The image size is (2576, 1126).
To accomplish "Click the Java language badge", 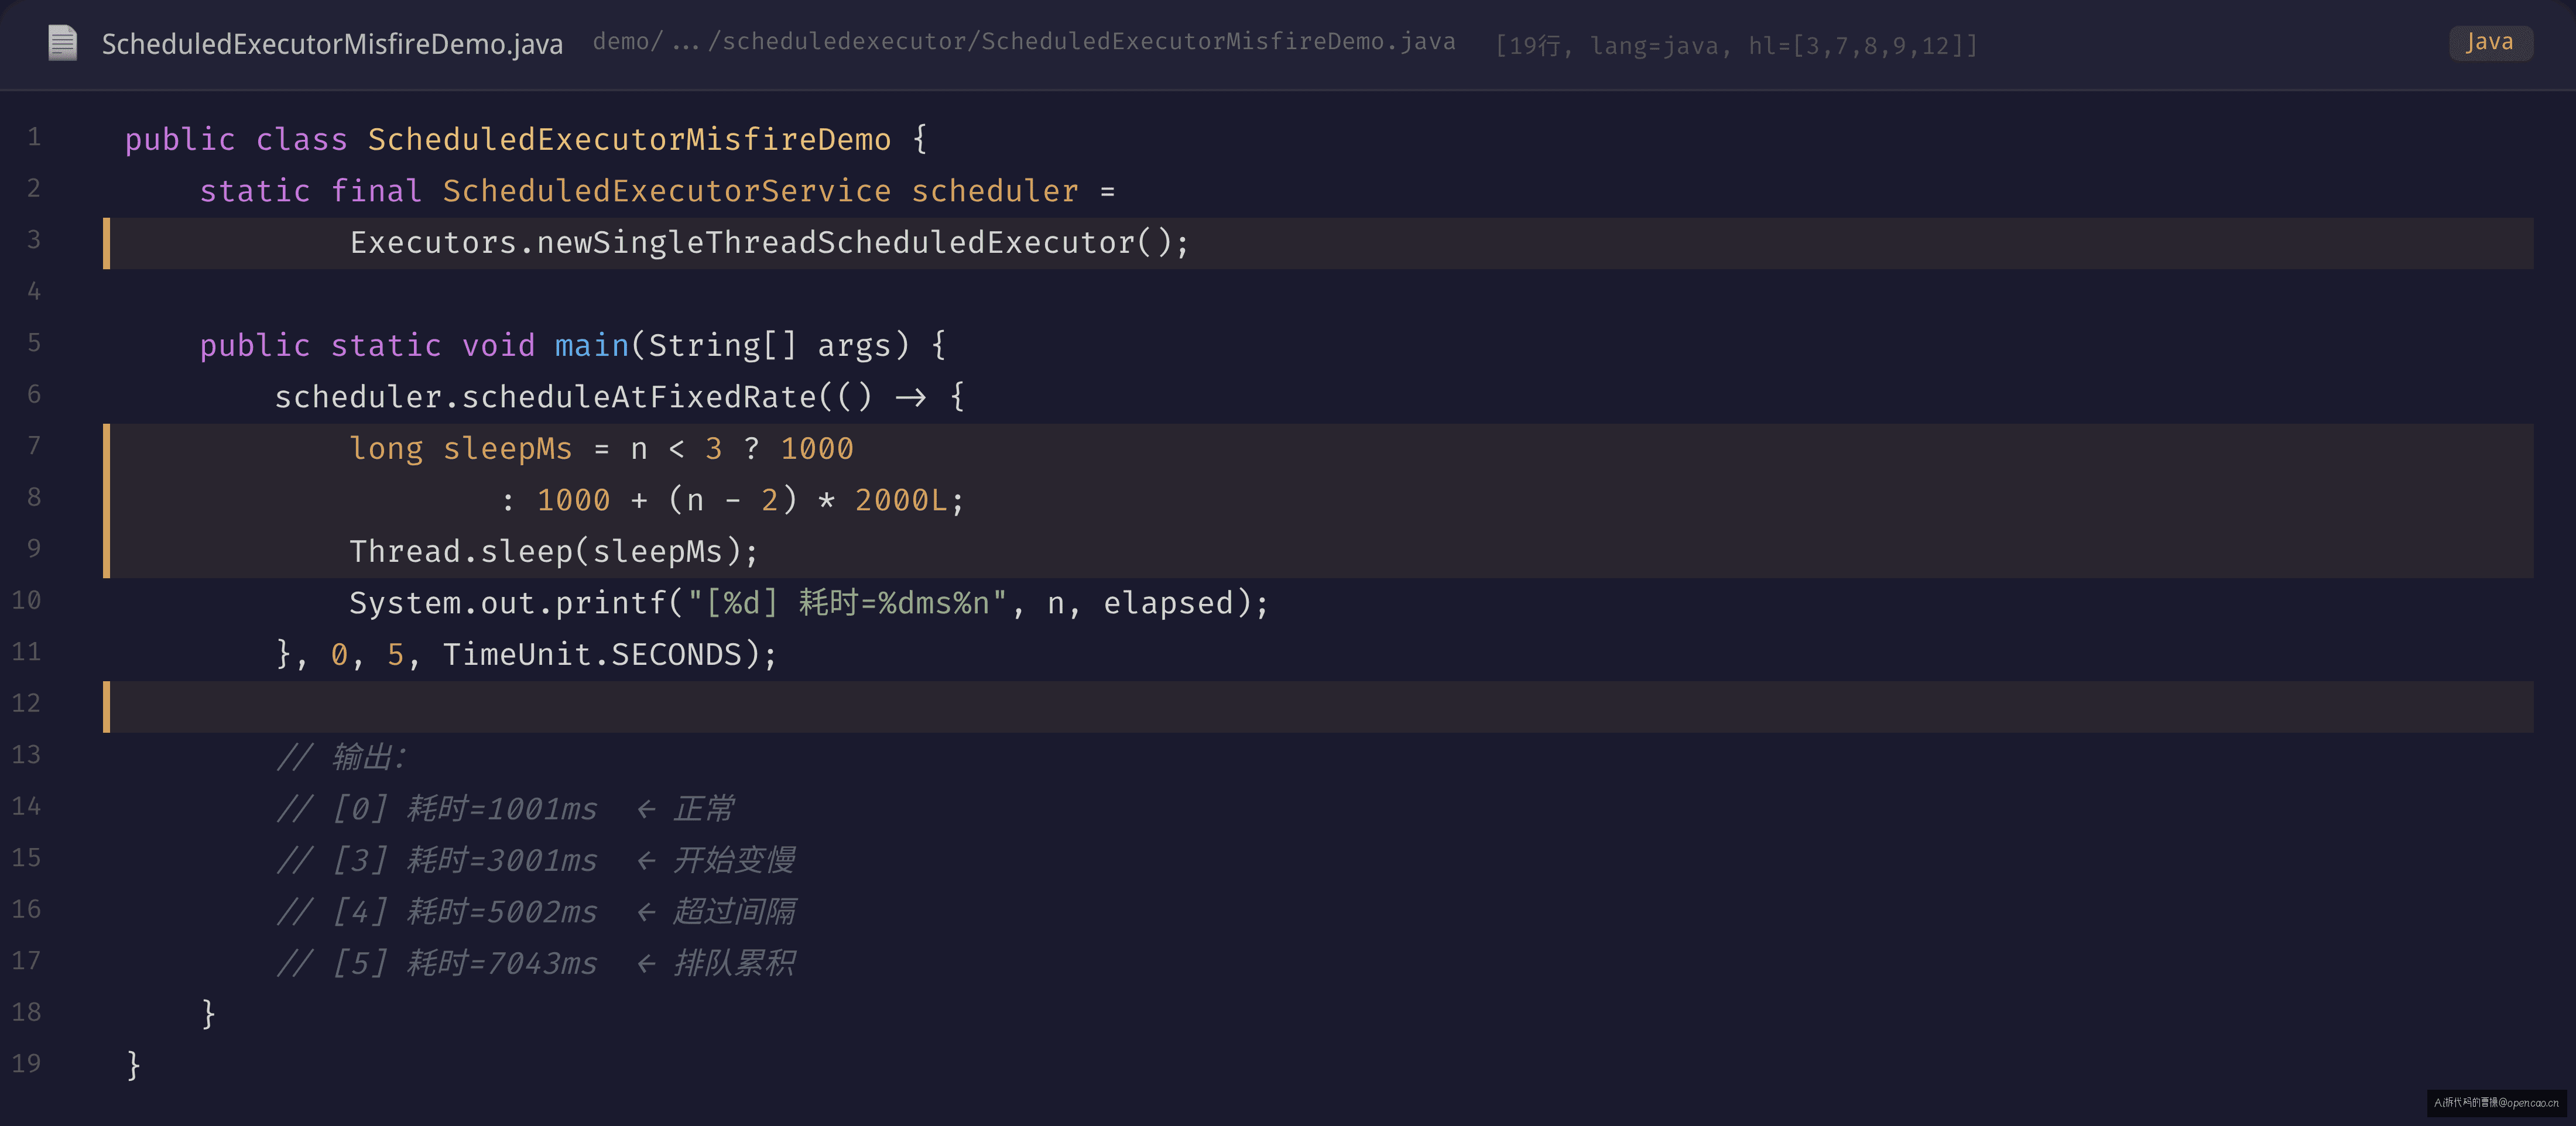I will coord(2490,42).
